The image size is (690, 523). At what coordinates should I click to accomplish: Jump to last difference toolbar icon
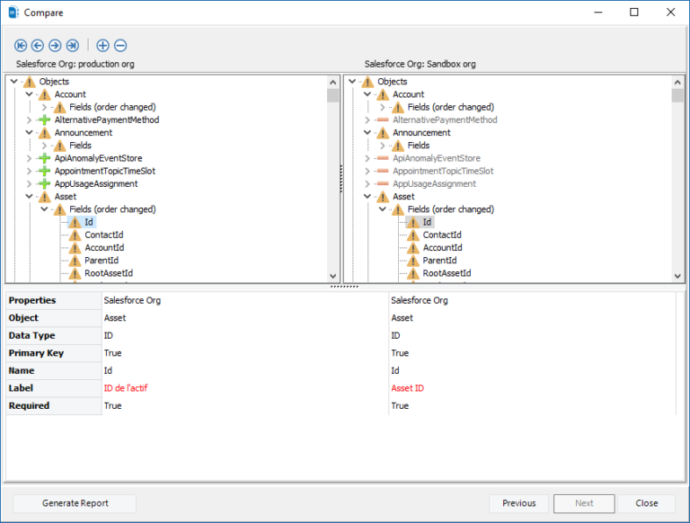point(73,45)
